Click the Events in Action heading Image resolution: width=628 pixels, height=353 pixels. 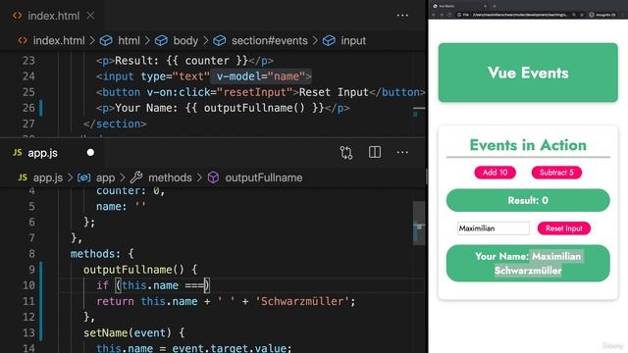click(528, 145)
